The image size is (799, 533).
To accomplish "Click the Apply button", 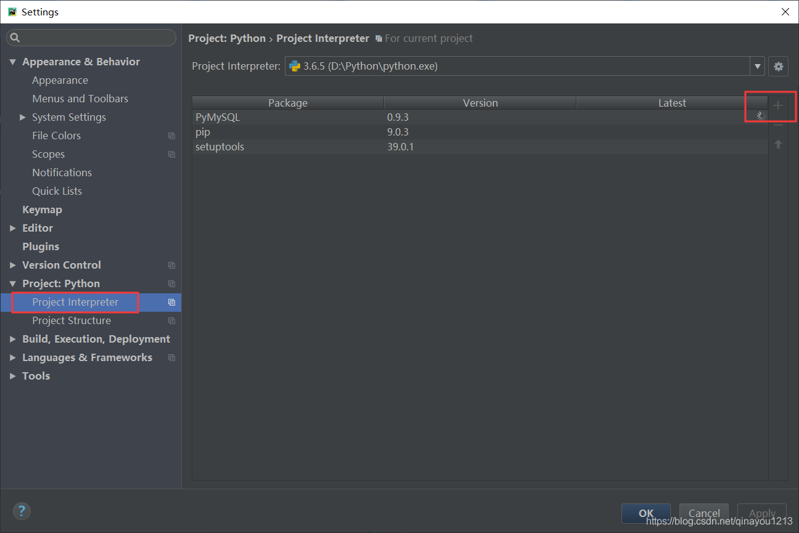I will point(762,513).
